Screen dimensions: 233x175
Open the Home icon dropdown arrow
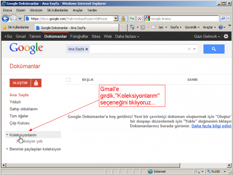(138, 28)
